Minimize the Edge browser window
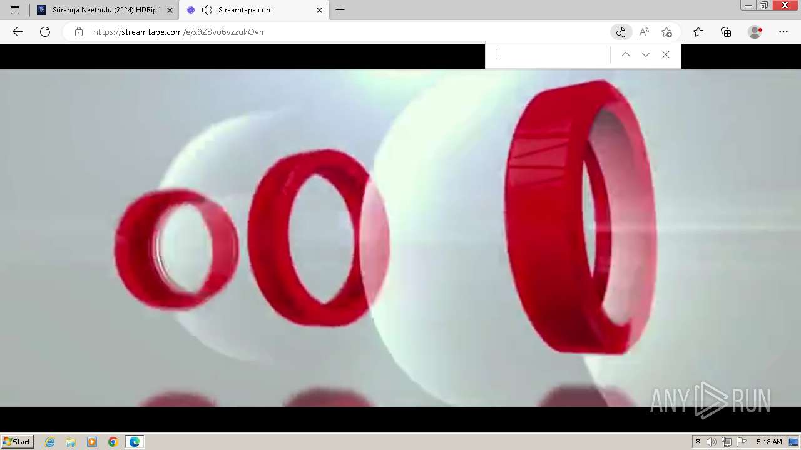 [748, 6]
